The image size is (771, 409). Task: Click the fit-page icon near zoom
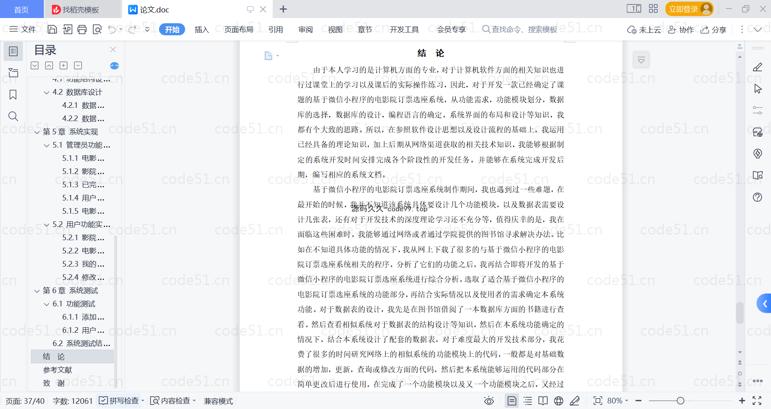598,401
